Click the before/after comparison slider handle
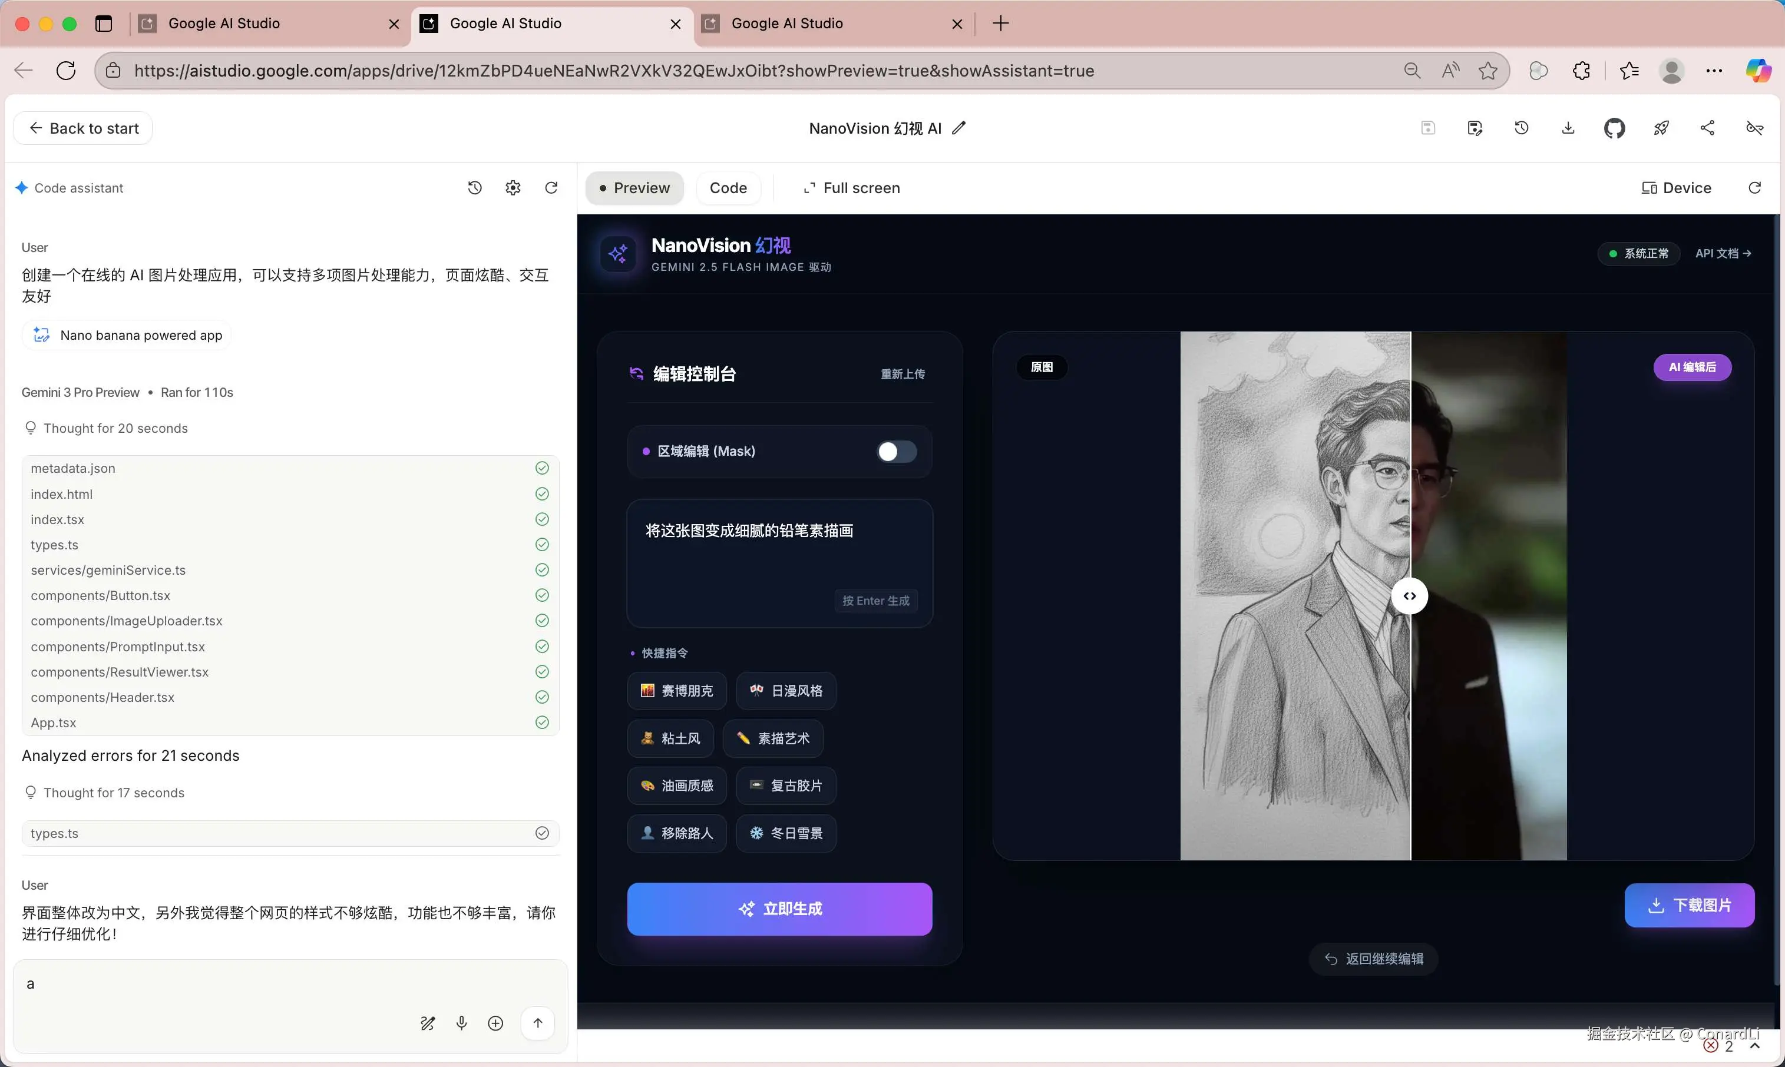The height and width of the screenshot is (1067, 1785). 1410,596
